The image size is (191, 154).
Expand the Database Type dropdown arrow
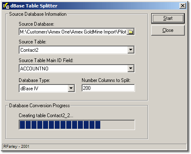(x=71, y=88)
